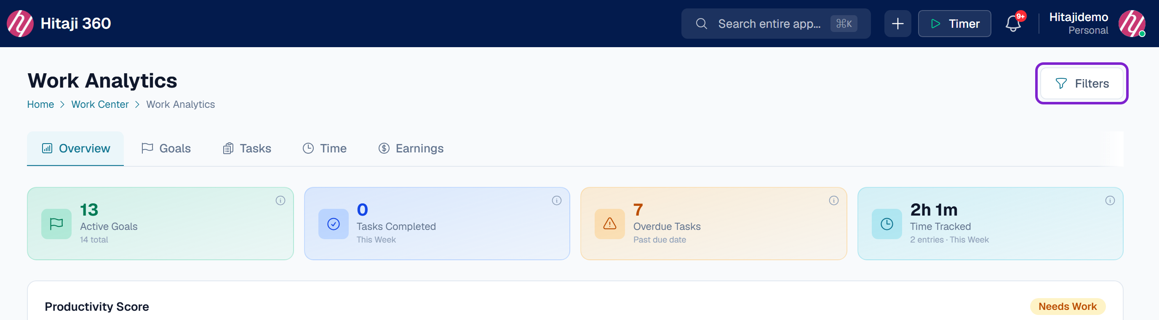Switch to the Goals tab
1159x320 pixels.
tap(166, 149)
